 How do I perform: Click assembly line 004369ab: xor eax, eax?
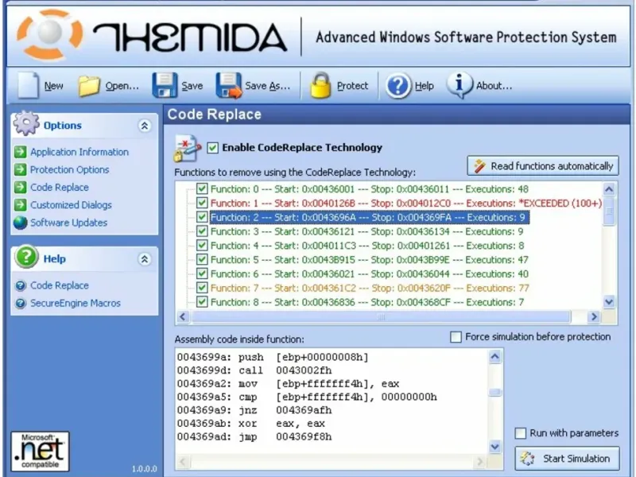(x=251, y=424)
